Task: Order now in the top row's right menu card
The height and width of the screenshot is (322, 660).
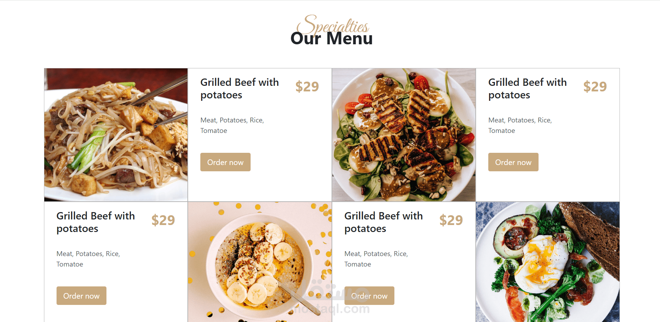Action: (513, 162)
